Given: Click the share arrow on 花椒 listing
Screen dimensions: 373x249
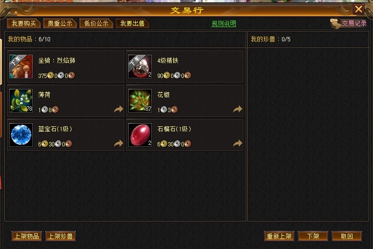Looking at the screenshot, I should coord(237,109).
